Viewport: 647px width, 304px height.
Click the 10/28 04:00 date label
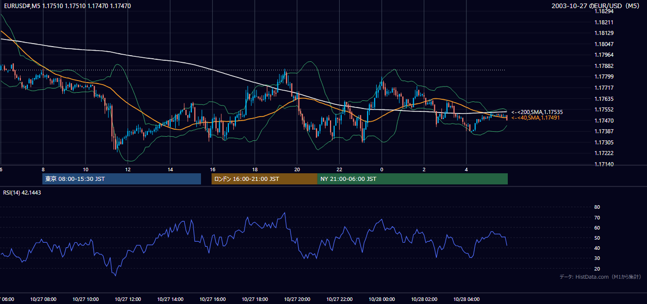466,299
